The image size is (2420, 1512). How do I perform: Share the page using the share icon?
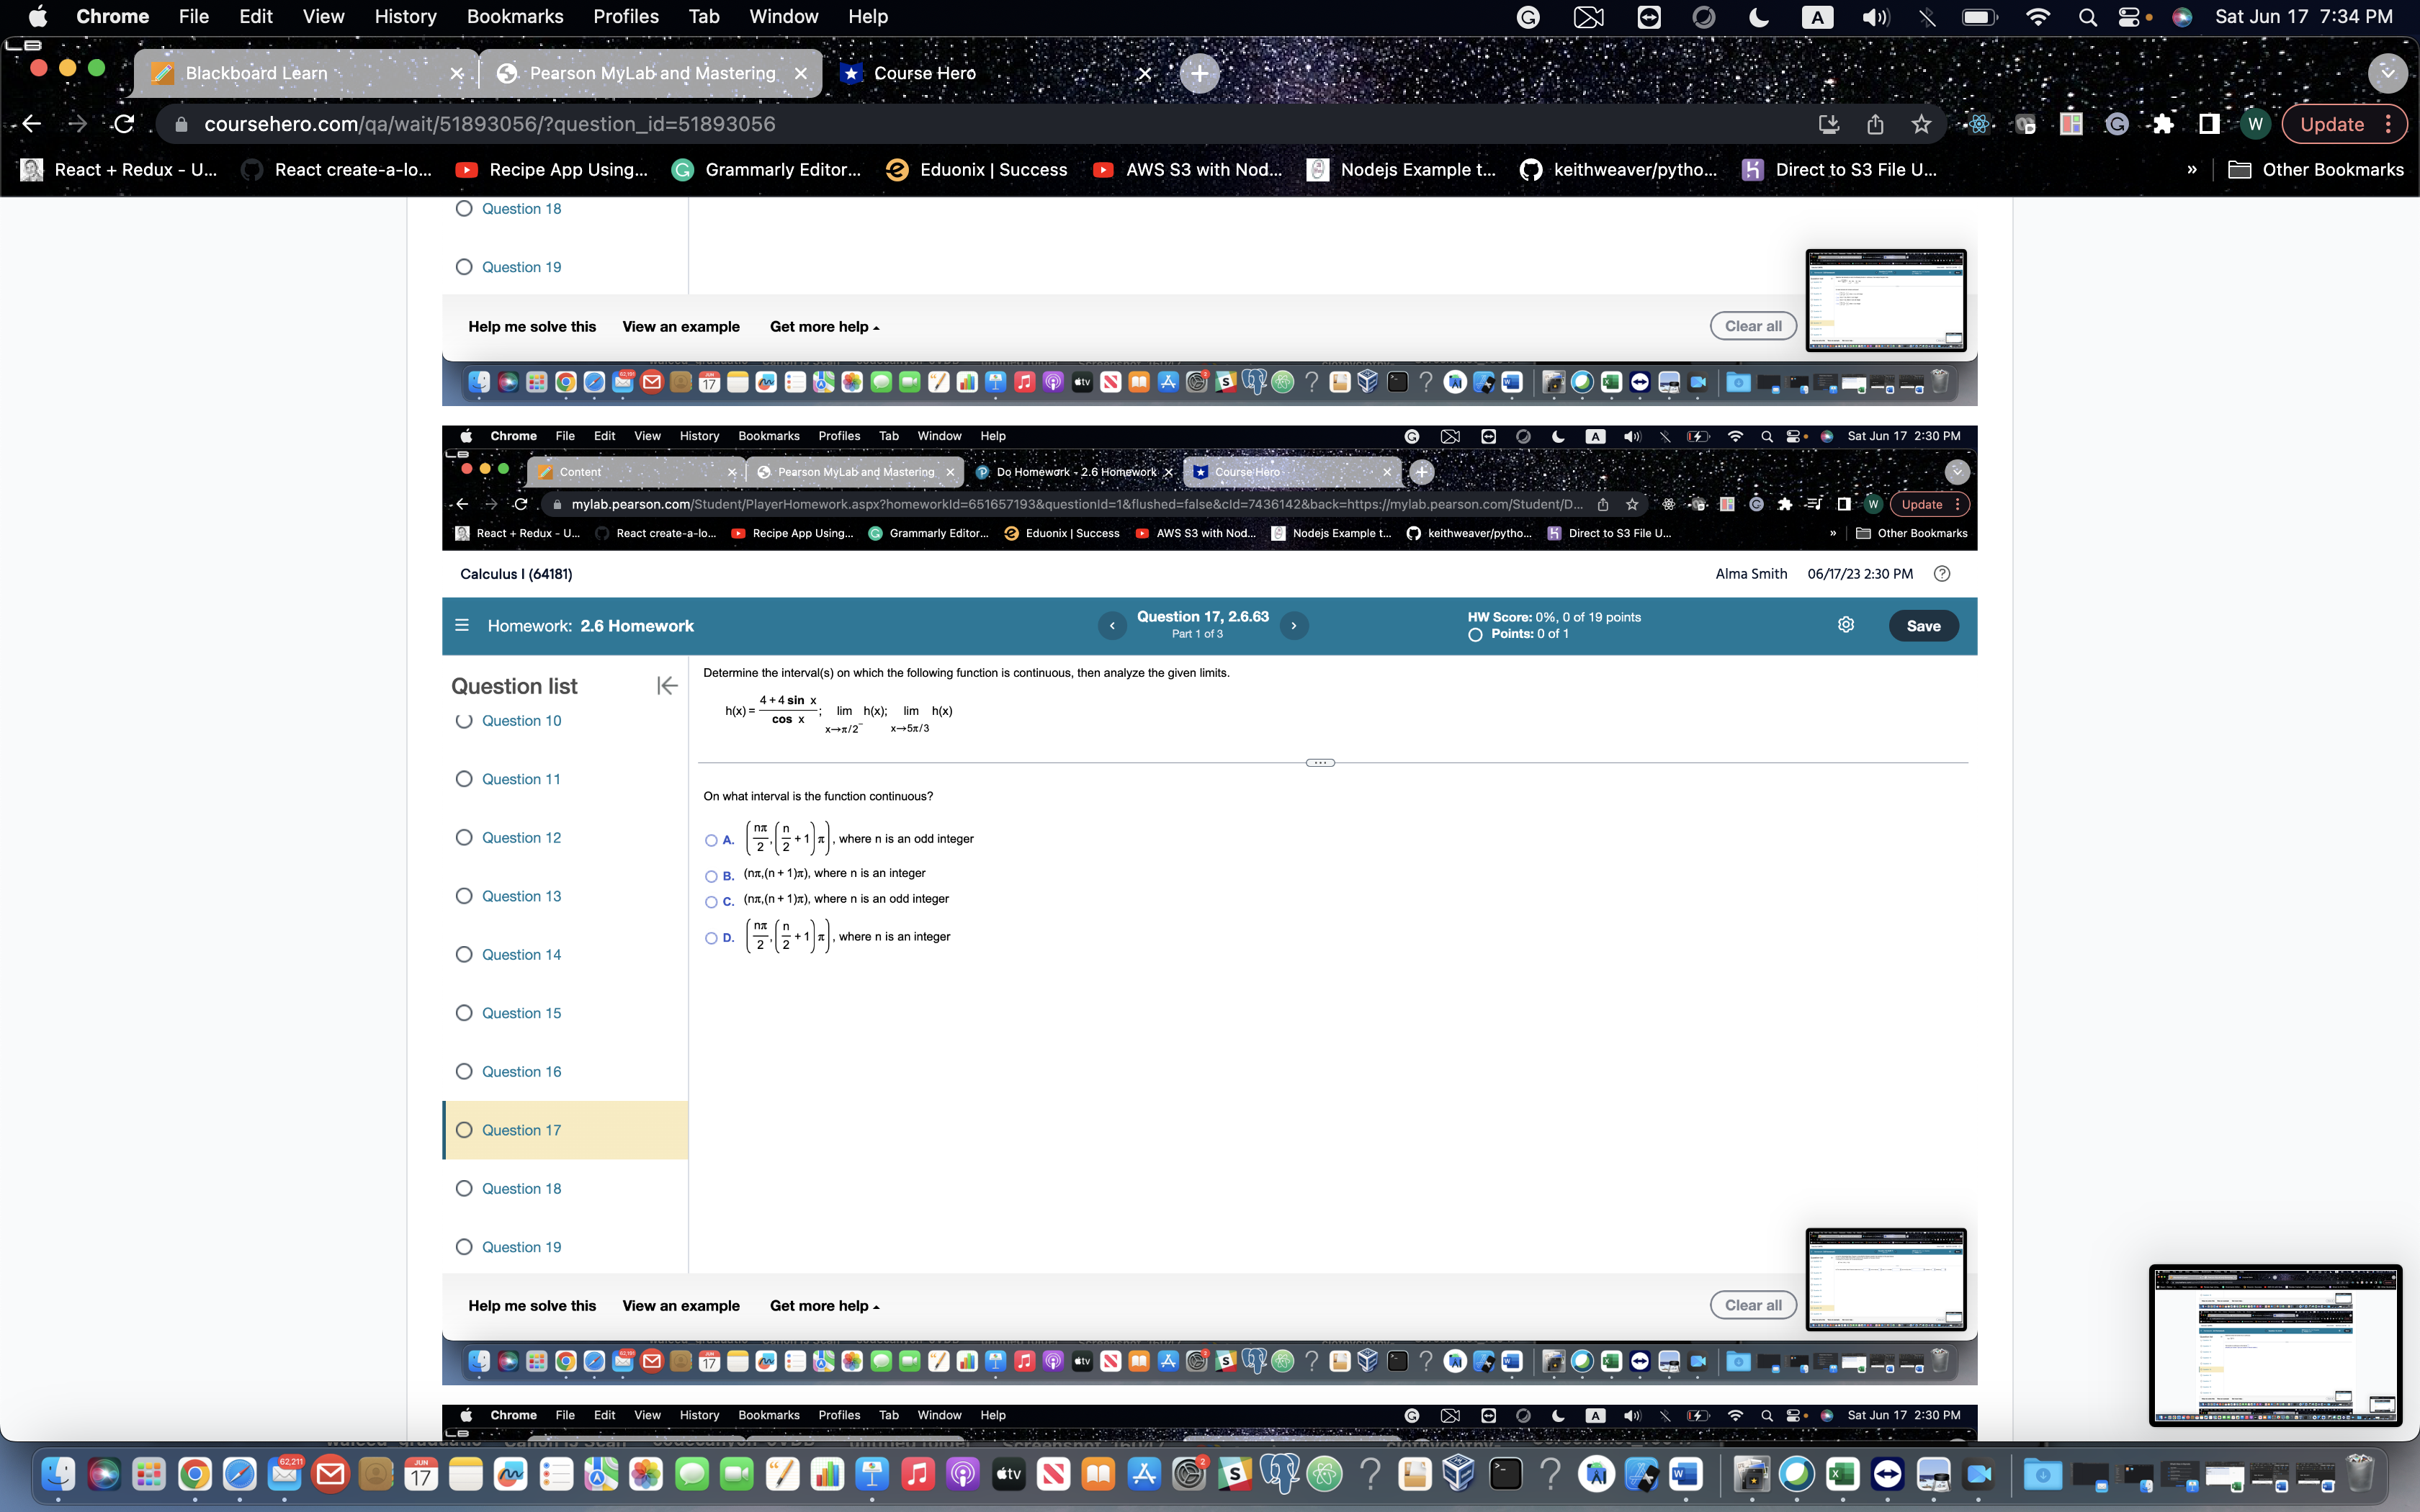(1874, 124)
